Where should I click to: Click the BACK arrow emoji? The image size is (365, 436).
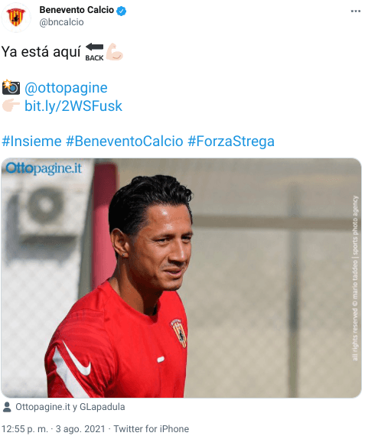(94, 52)
